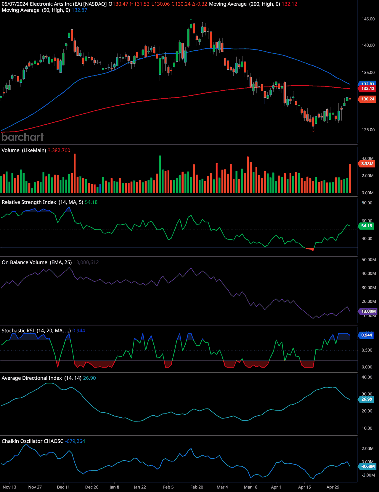Click the low price 'L130.06' in header
This screenshot has height=492, width=379.
click(x=160, y=4)
